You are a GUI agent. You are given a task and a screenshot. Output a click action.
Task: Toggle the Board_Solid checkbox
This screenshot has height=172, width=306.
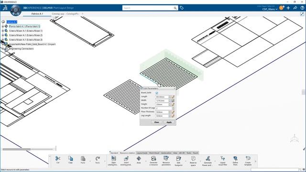pyautogui.click(x=157, y=93)
